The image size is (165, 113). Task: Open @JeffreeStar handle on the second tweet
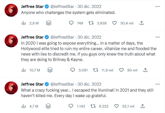[62, 37]
